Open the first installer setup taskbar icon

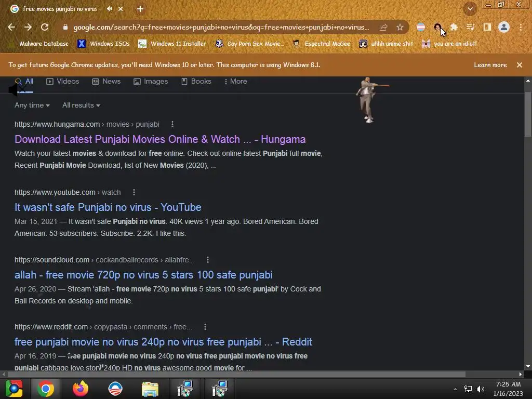[x=185, y=389]
